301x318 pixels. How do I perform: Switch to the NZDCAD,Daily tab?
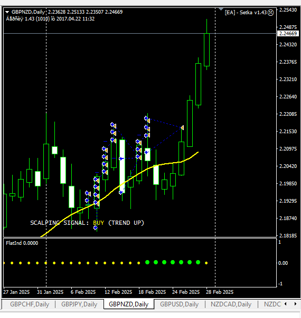(x=231, y=304)
